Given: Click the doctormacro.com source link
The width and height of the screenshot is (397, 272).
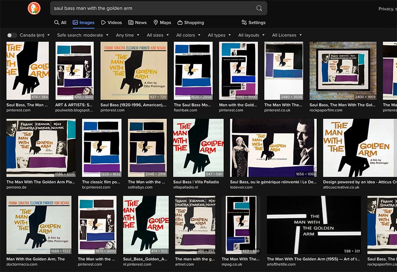Looking at the screenshot, I should (x=22, y=264).
